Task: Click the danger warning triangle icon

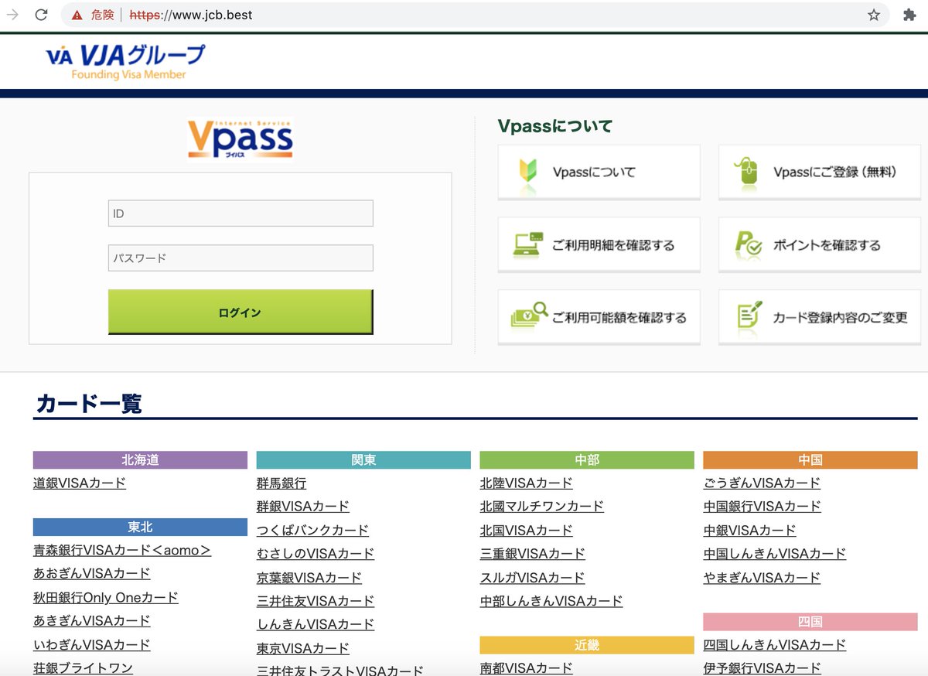Action: coord(77,15)
